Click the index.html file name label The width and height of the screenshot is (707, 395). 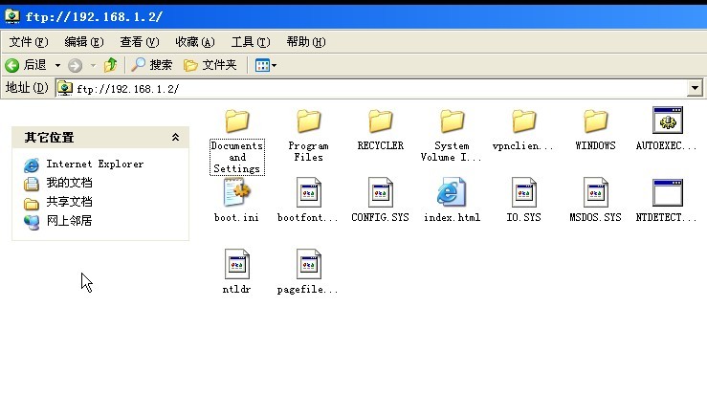tap(453, 217)
